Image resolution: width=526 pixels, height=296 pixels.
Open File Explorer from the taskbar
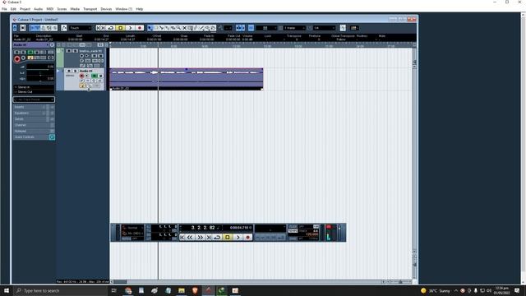[x=182, y=290]
